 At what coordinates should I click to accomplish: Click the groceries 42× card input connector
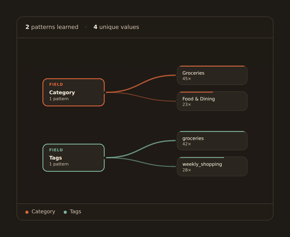click(177, 141)
